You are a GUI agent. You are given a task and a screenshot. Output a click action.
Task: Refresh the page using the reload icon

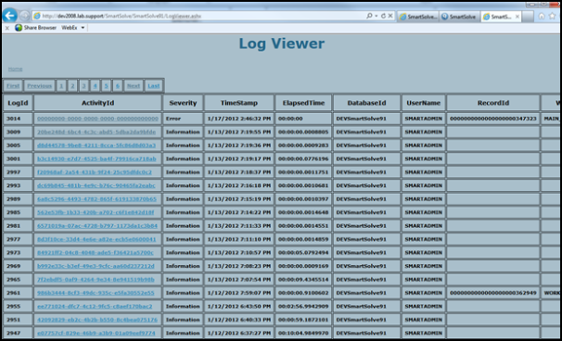[383, 16]
